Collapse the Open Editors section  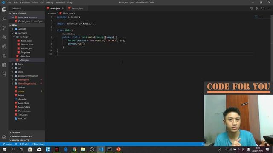pyautogui.click(x=26, y=13)
